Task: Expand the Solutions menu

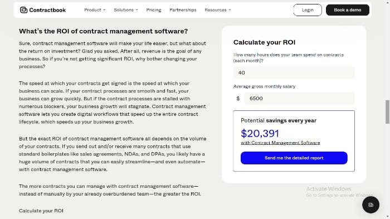Action: [126, 10]
